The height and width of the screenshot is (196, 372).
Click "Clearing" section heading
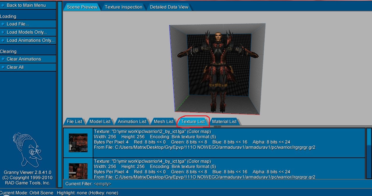click(8, 51)
